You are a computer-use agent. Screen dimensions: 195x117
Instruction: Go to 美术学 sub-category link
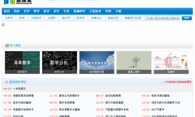[x=66, y=18]
